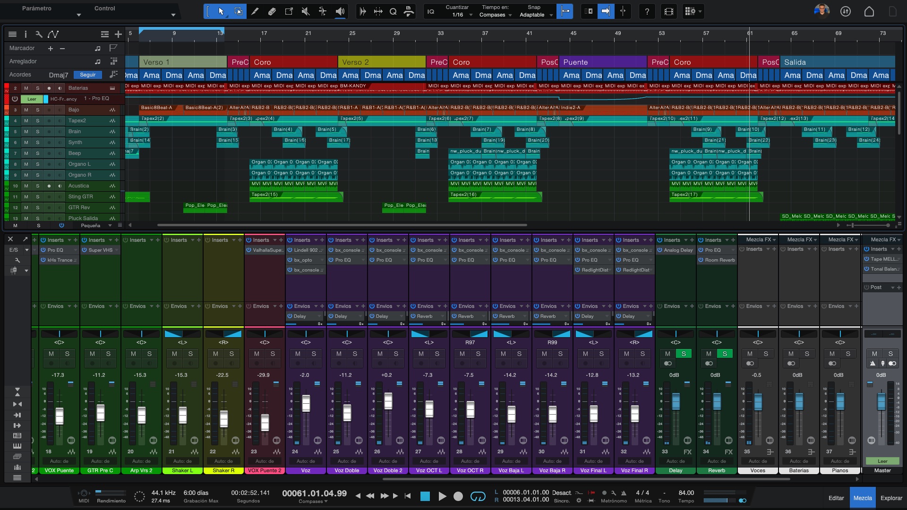Select the Arrow tool in toolbar

(221, 11)
